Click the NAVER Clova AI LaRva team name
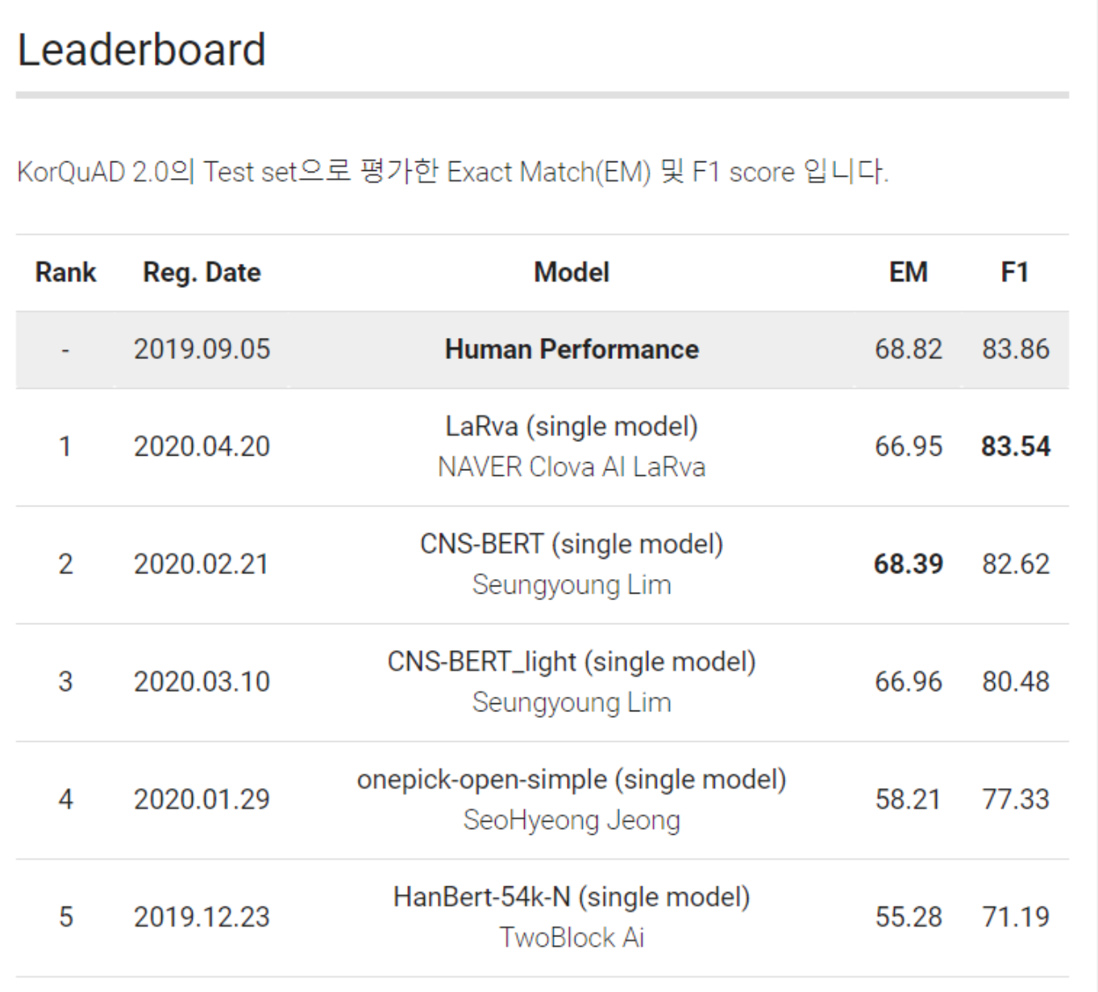The image size is (1098, 992). pos(572,467)
